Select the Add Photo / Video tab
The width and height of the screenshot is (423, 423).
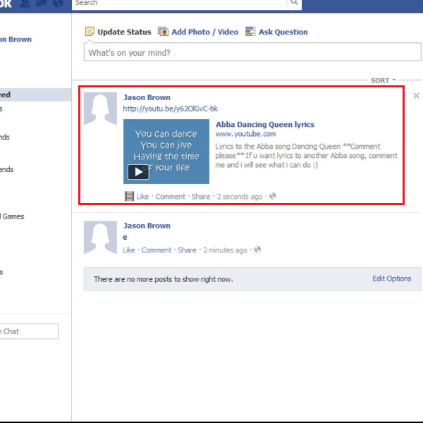[x=205, y=32]
